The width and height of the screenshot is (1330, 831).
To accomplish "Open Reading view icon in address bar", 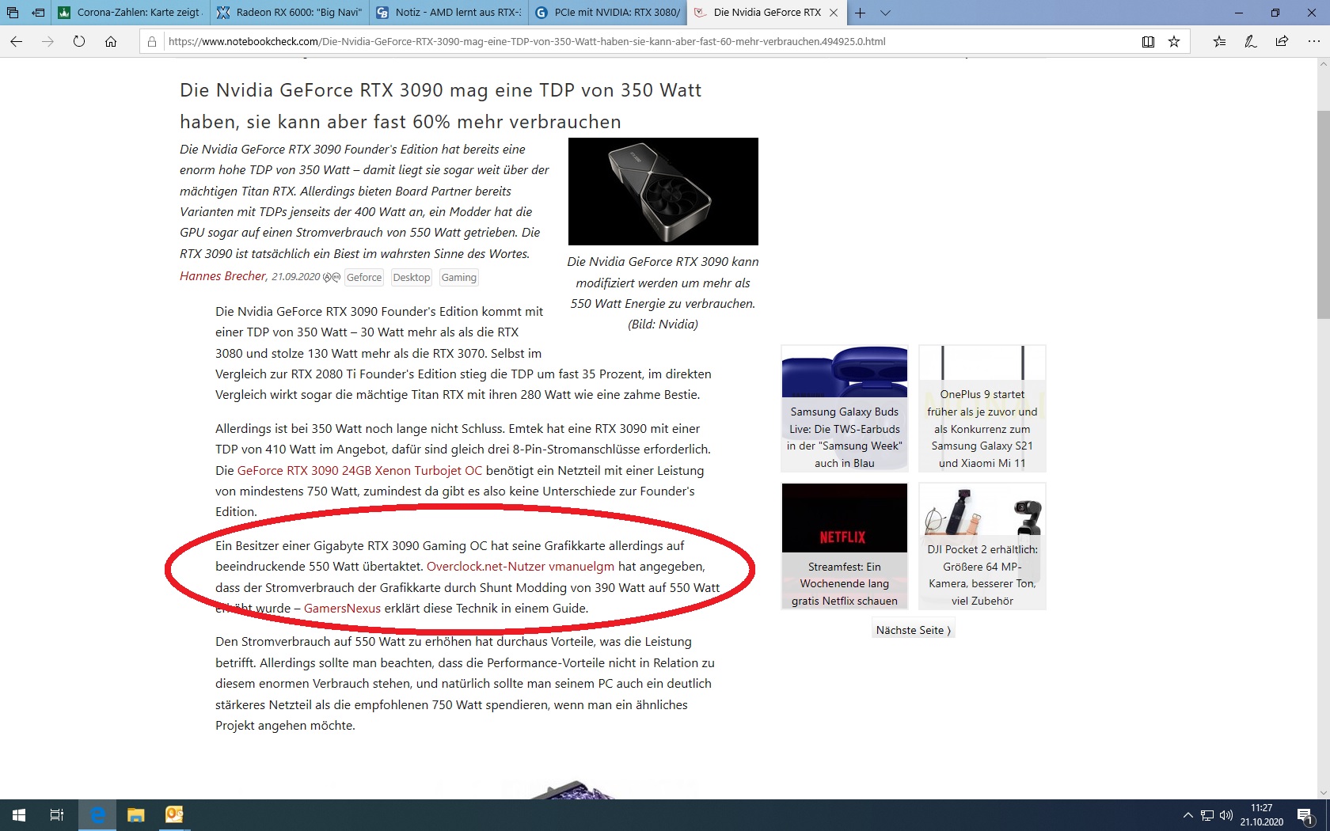I will 1148,42.
